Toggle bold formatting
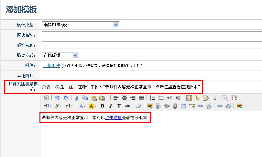262x157 pixels. (102, 106)
